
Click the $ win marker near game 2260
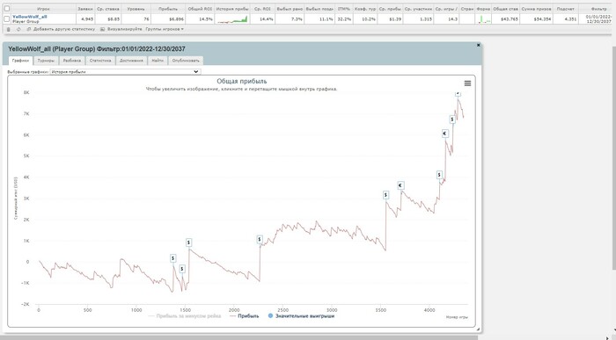click(x=260, y=239)
